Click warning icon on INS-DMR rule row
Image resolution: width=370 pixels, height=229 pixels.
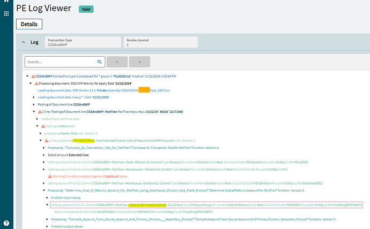pos(47,141)
